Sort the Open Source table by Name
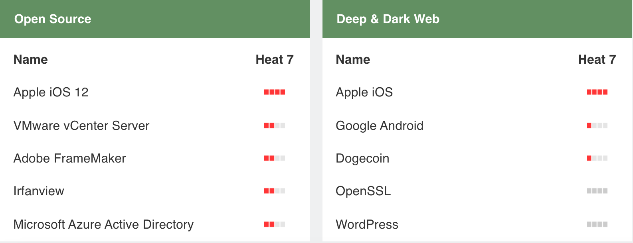Image resolution: width=633 pixels, height=243 pixels. [31, 59]
